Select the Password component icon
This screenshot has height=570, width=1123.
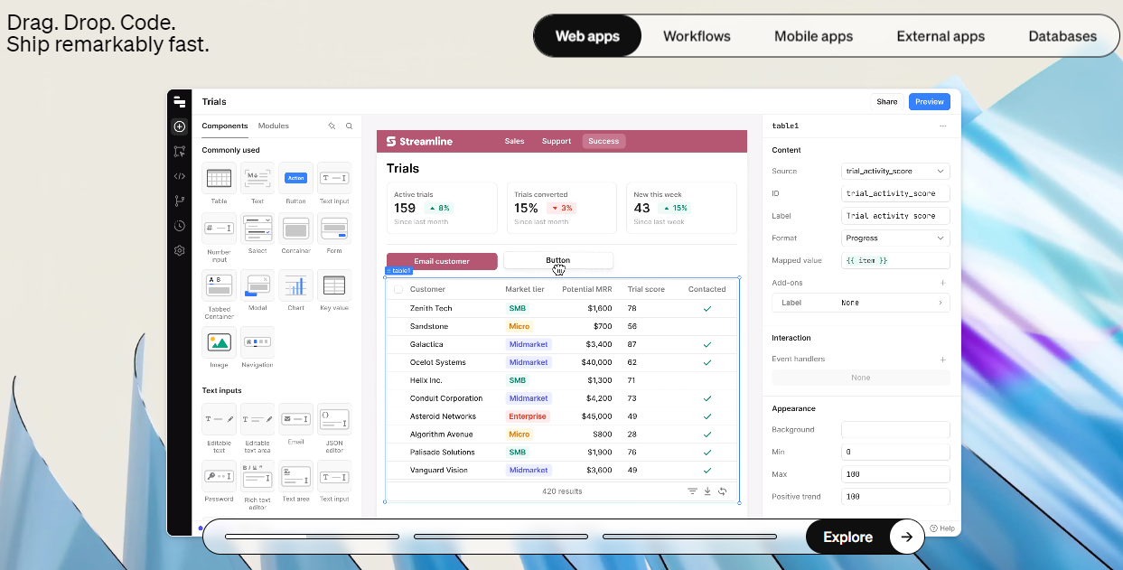click(219, 476)
